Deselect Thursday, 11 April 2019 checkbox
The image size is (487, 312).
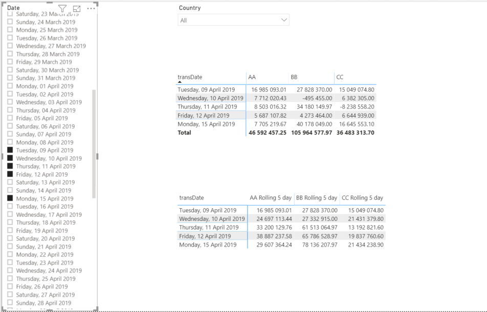click(10, 166)
